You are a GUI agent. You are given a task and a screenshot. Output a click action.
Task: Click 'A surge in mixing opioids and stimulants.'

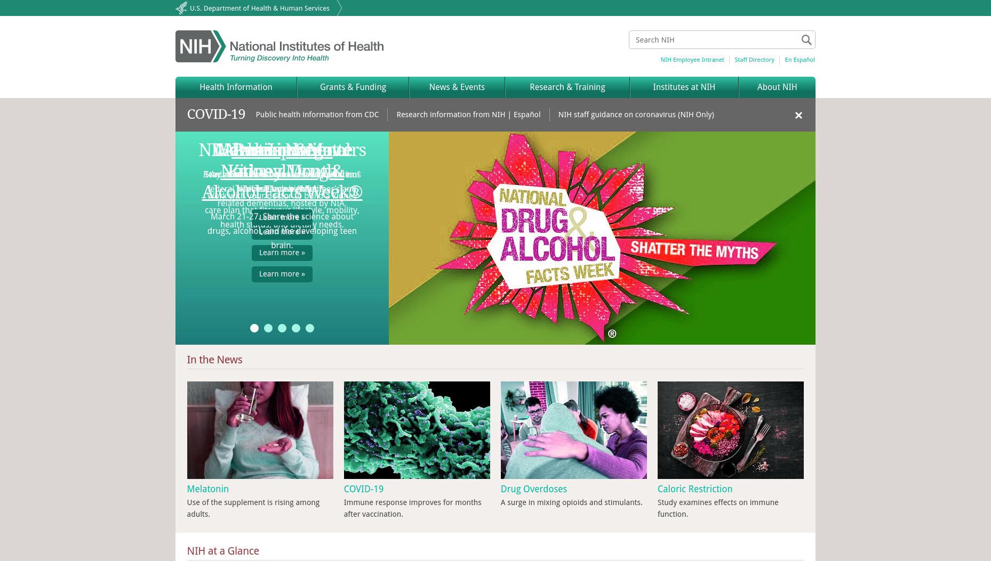coord(572,502)
